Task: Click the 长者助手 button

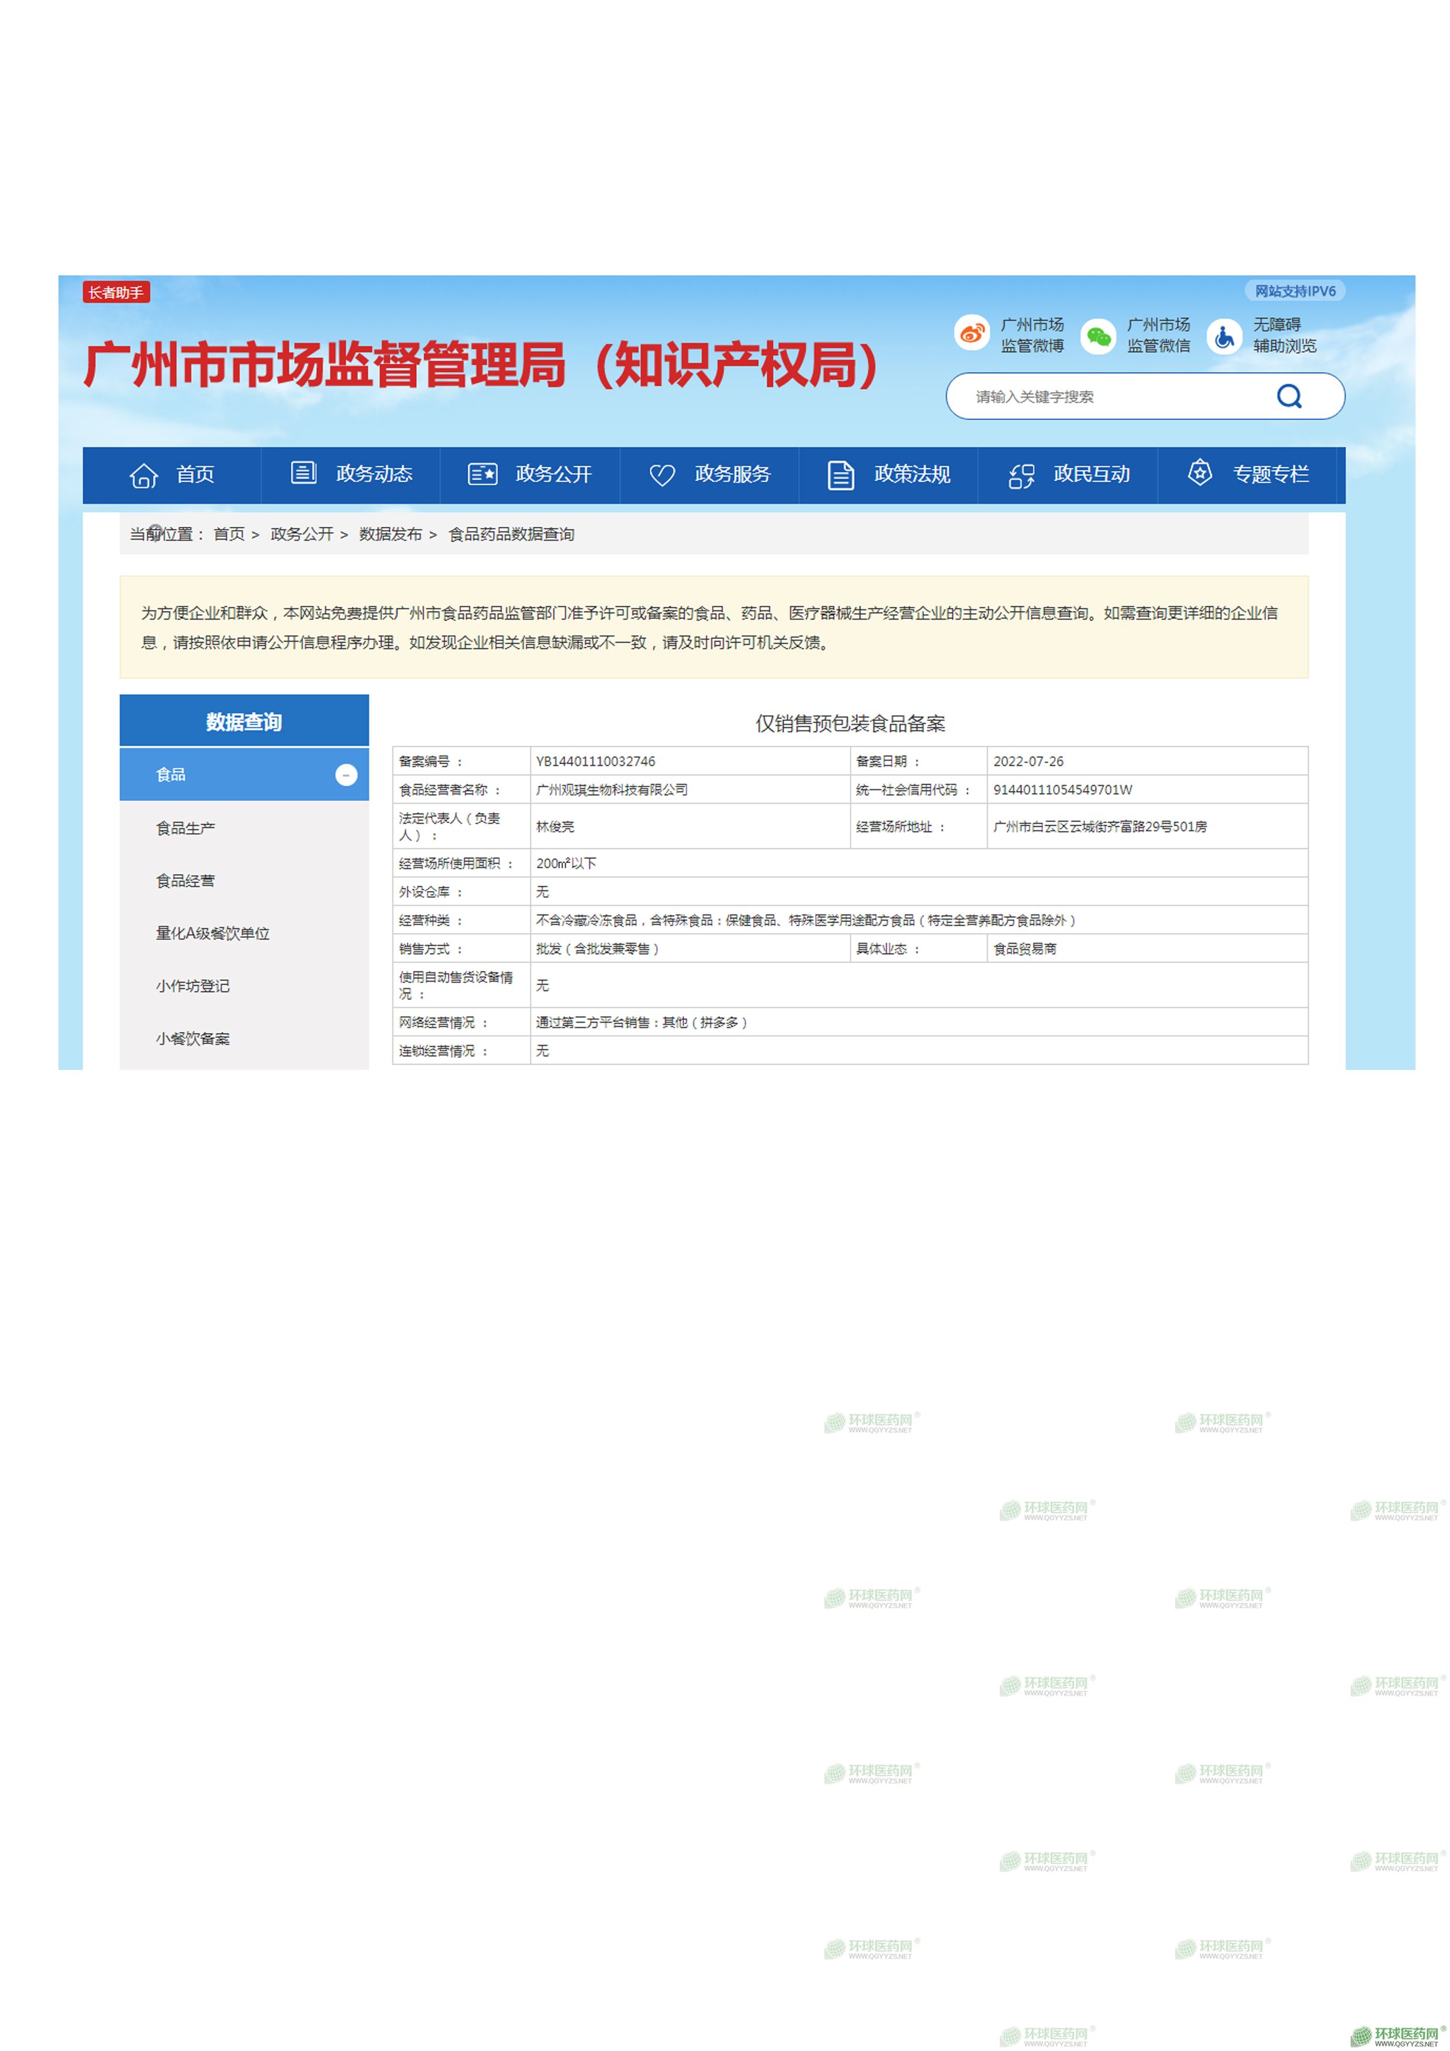Action: [116, 292]
